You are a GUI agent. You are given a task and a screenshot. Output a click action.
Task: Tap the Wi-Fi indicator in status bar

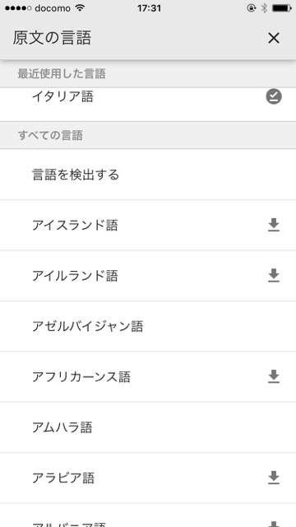tap(80, 8)
